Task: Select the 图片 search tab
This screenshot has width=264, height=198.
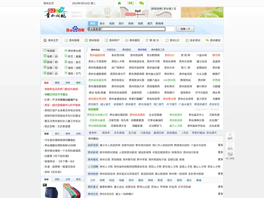Action: tap(121, 23)
